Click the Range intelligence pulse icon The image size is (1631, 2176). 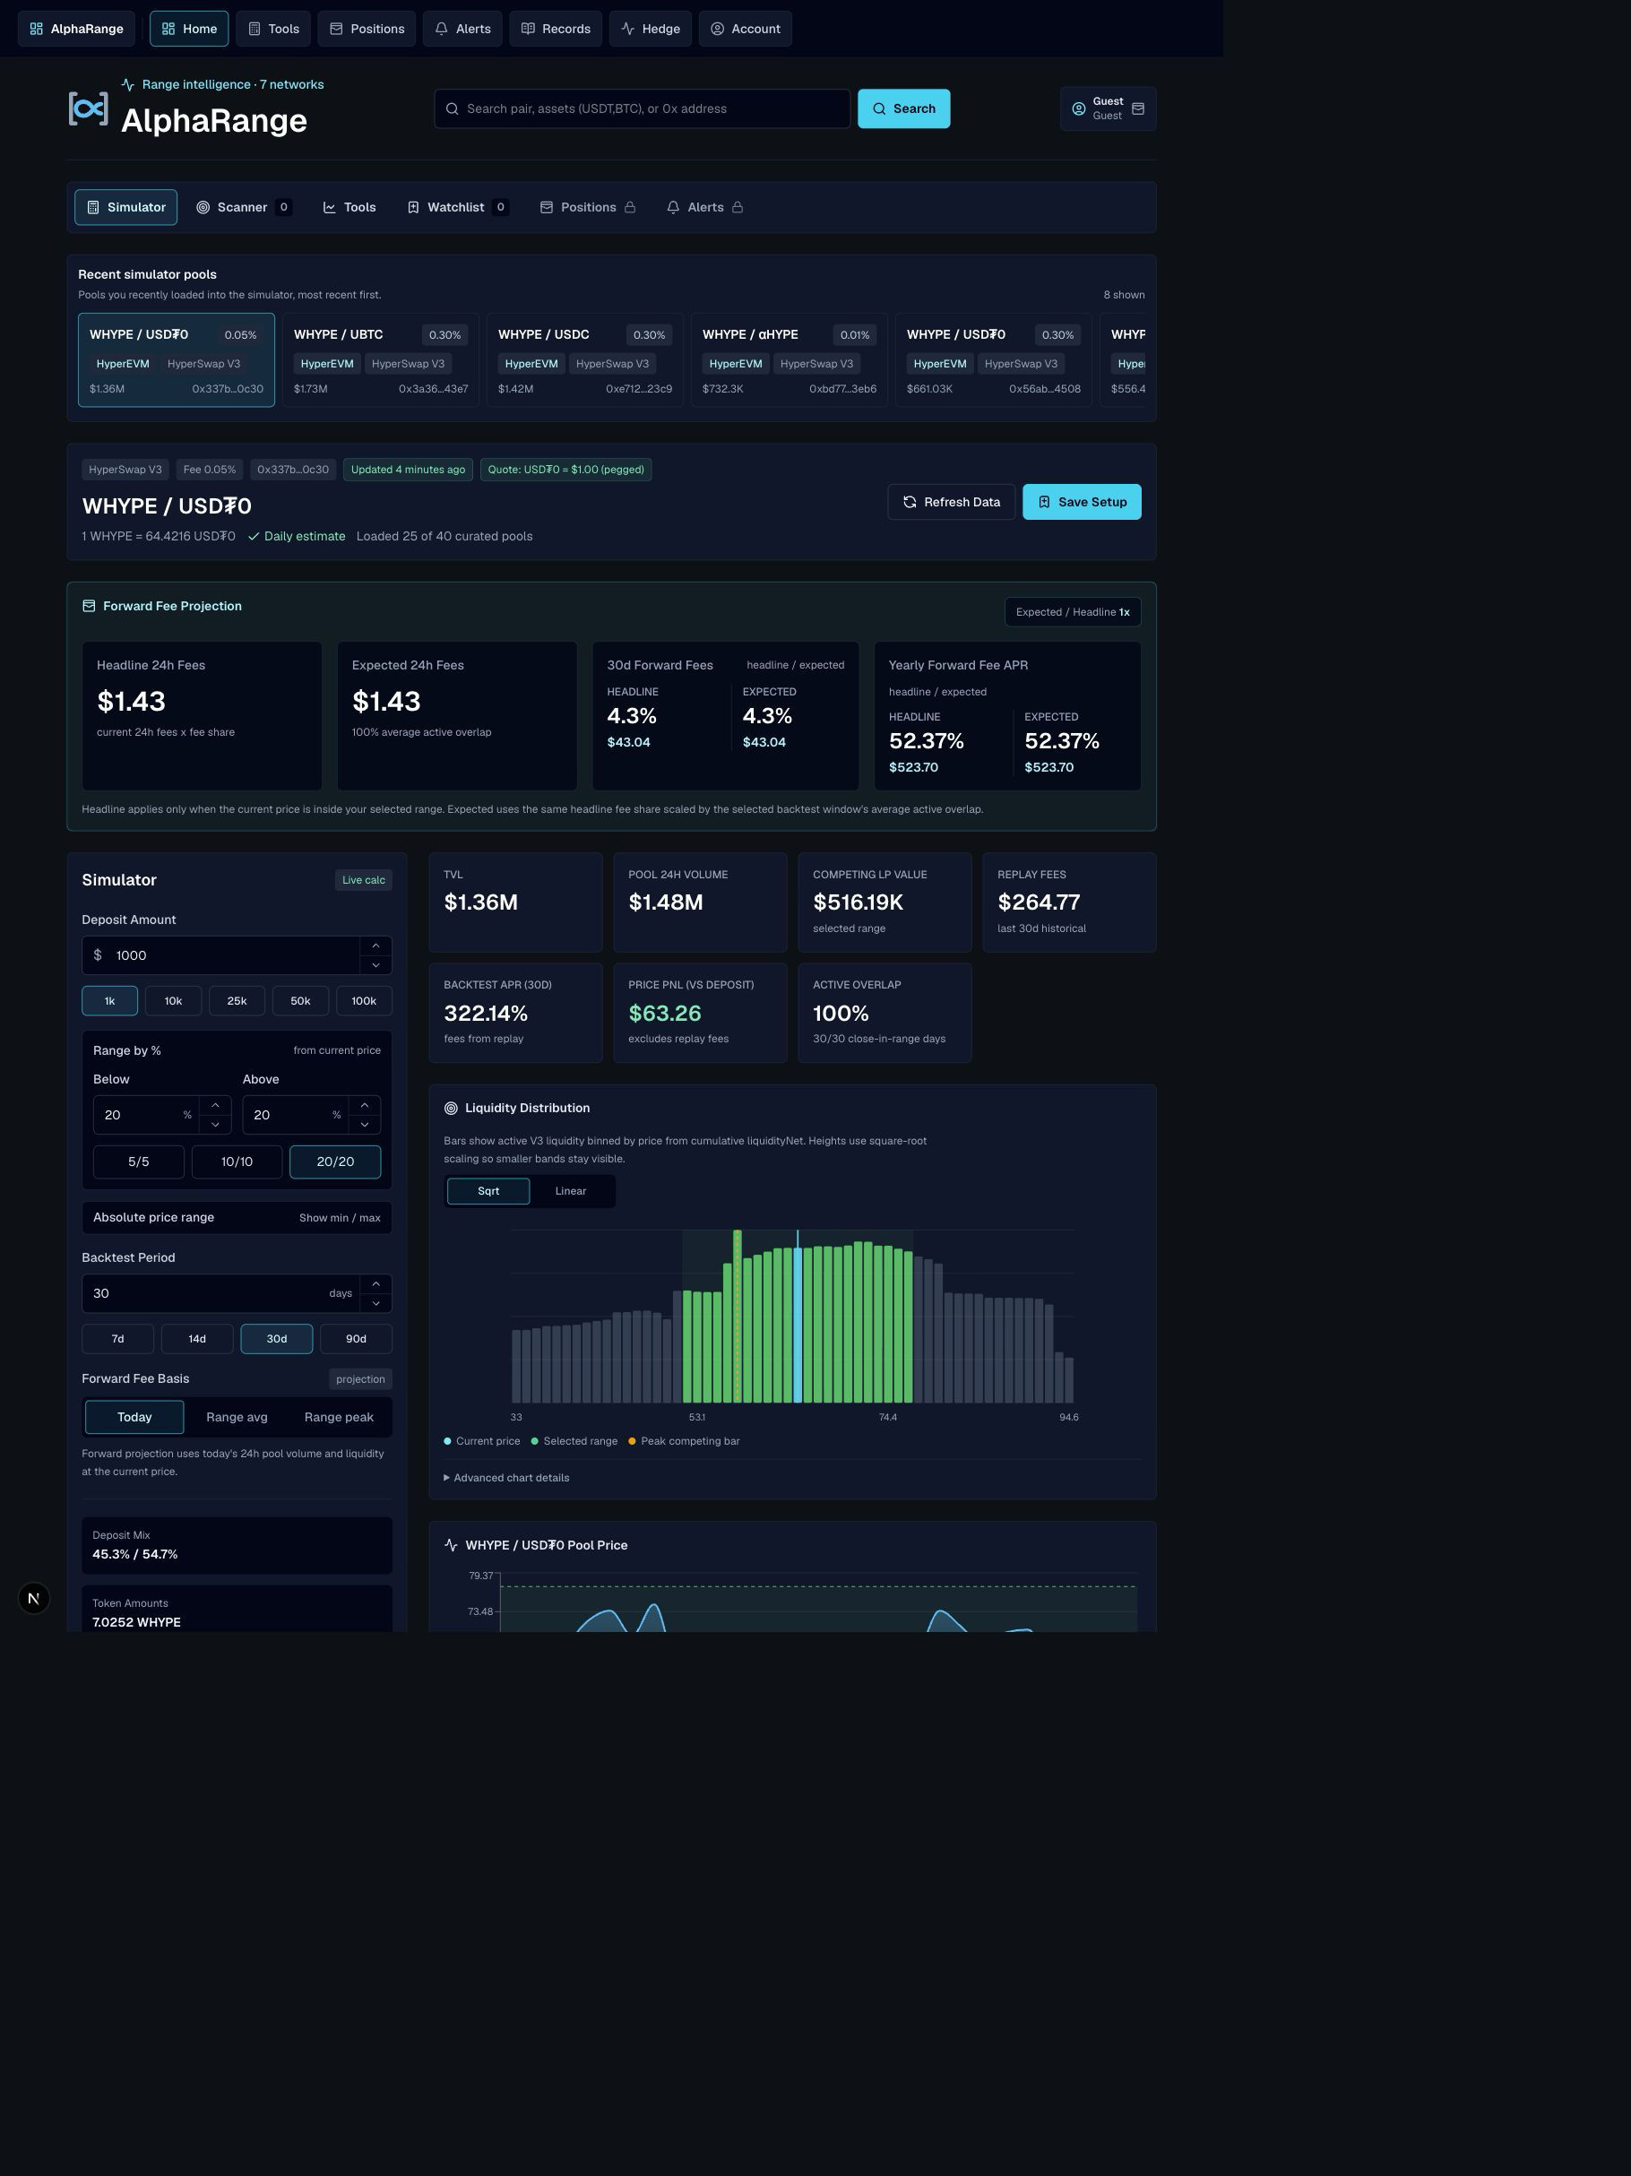point(128,84)
